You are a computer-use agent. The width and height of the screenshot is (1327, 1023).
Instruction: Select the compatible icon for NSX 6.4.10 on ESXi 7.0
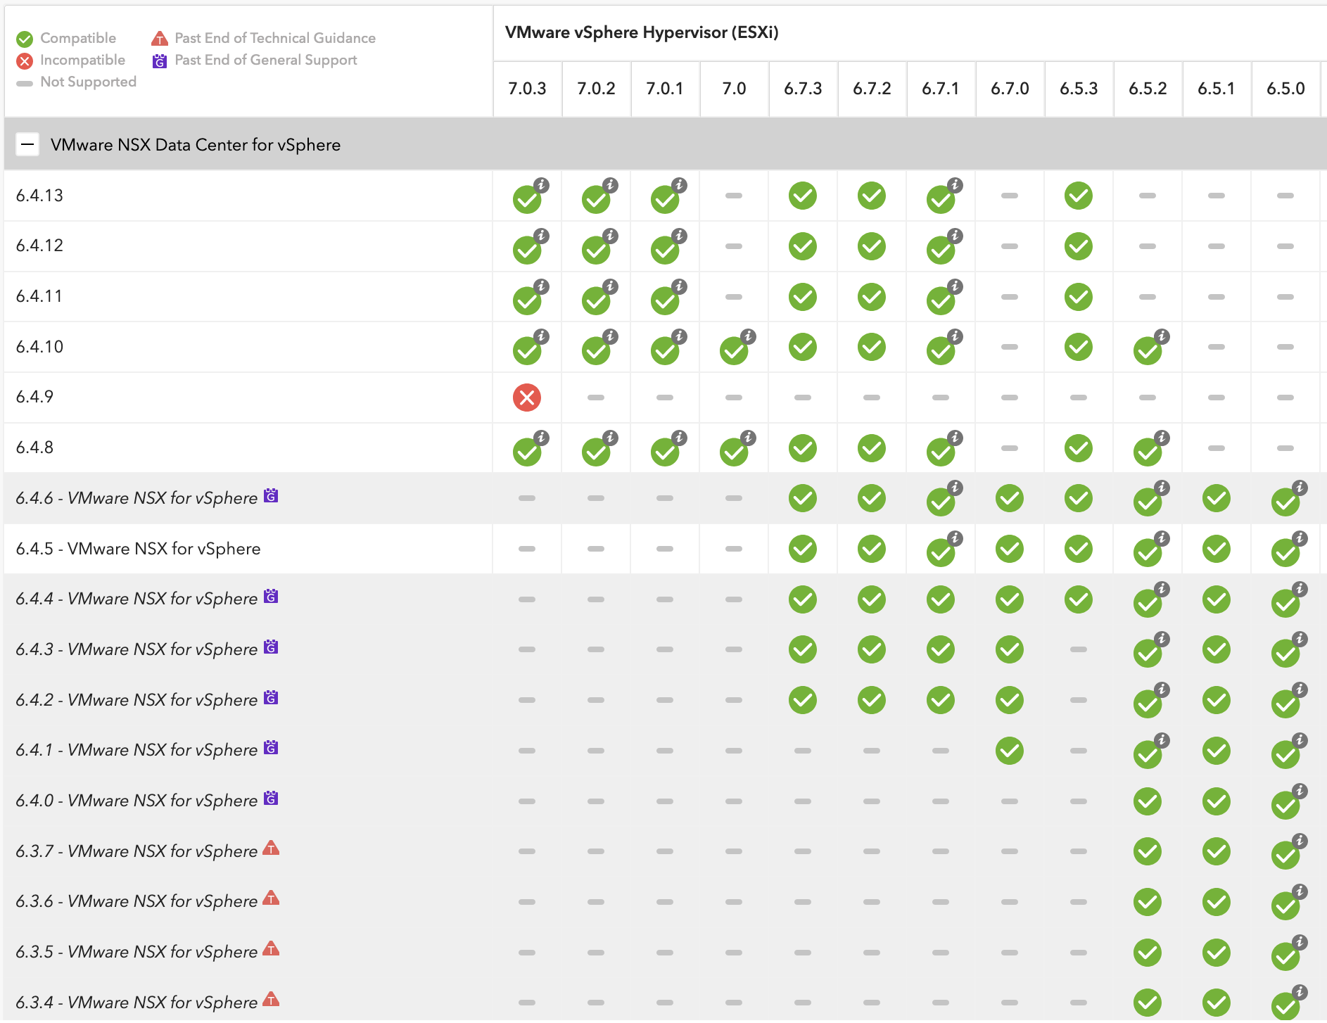pos(735,350)
